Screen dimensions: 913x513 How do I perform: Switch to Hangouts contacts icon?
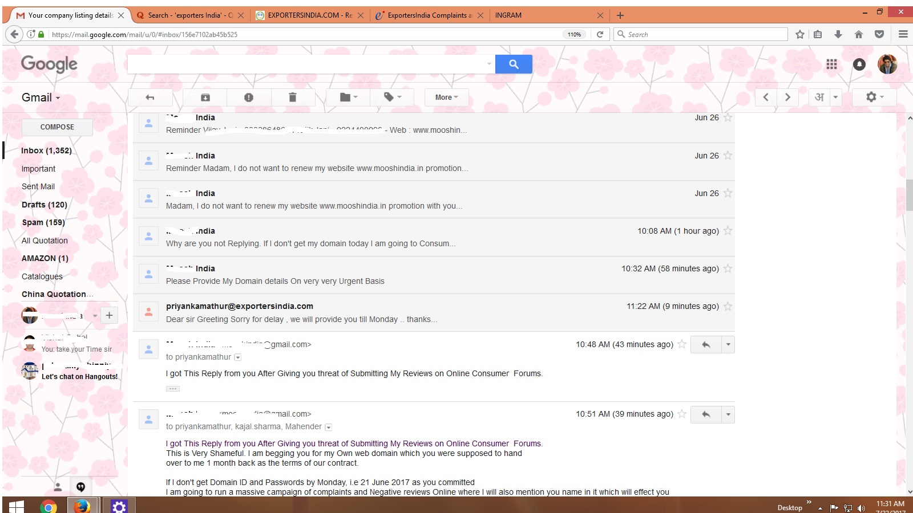point(58,487)
